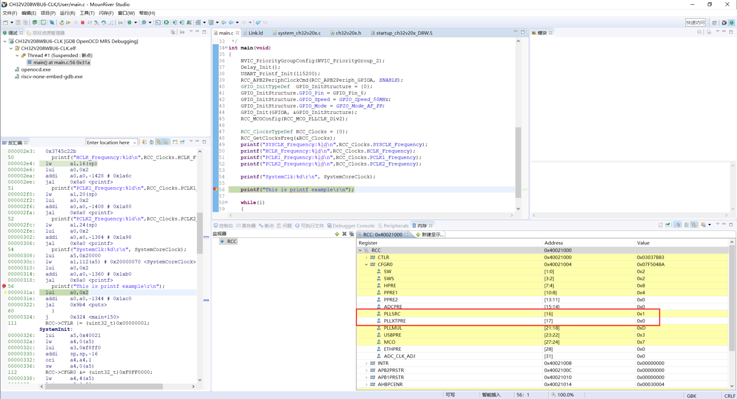Click the Restart debug session icon
Image resolution: width=737 pixels, height=399 pixels.
point(61,23)
